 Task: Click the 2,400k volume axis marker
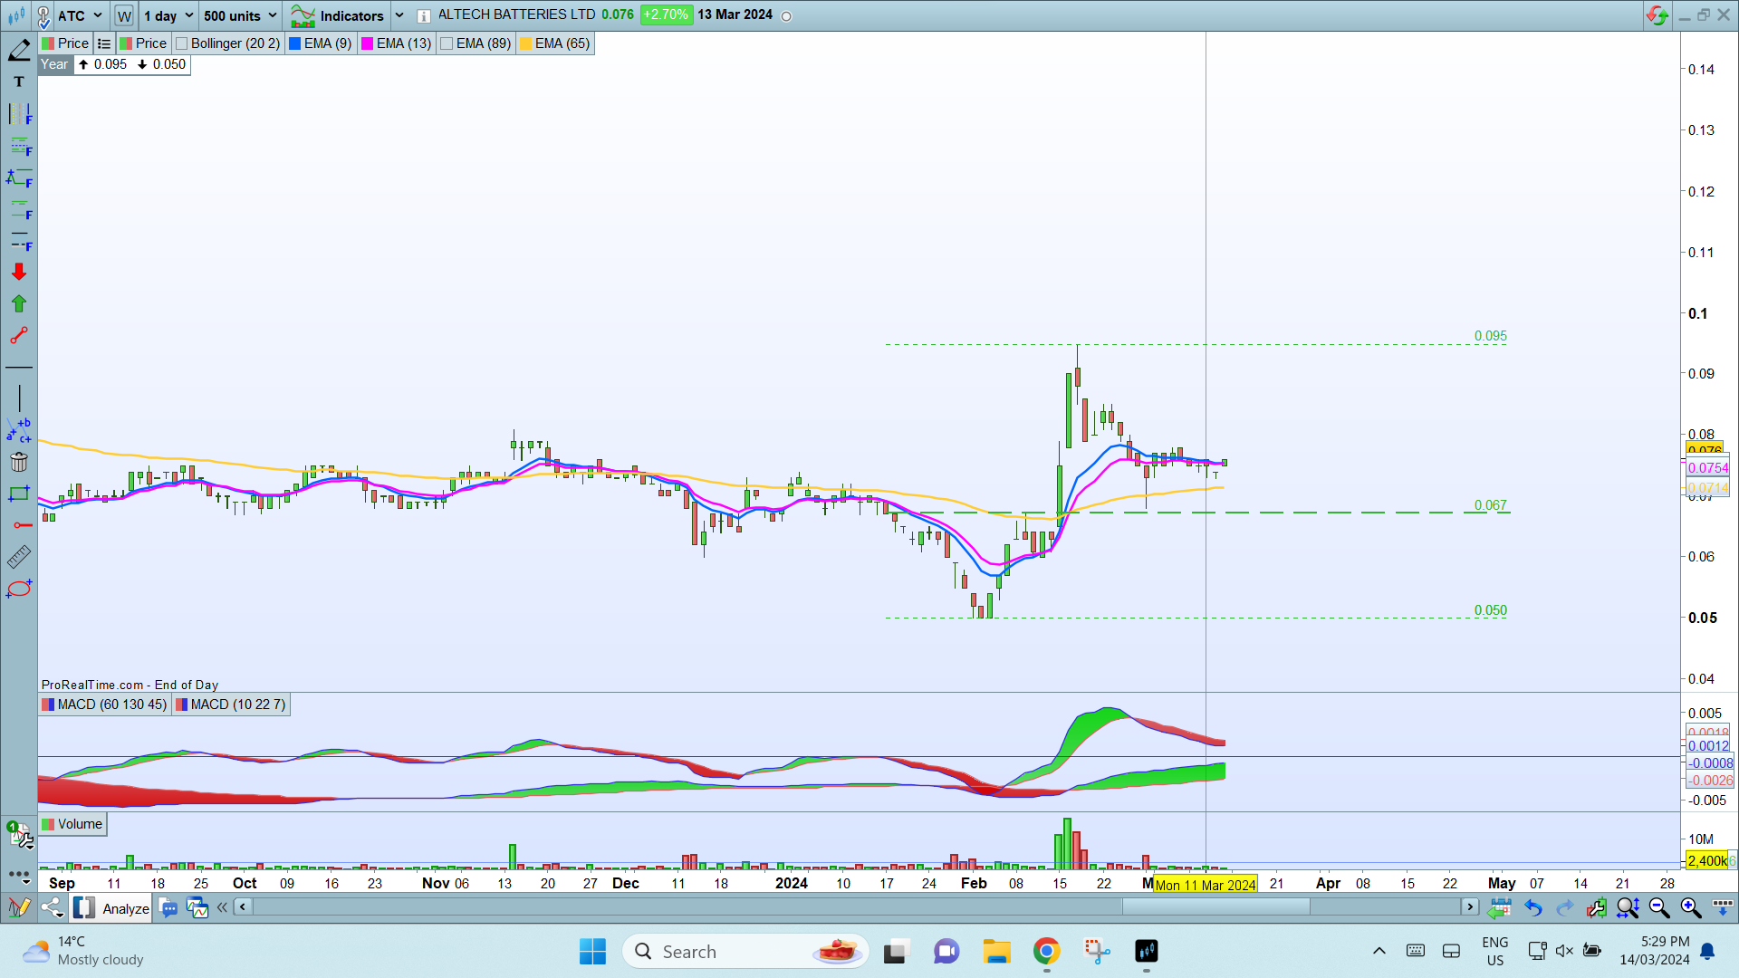tap(1708, 861)
